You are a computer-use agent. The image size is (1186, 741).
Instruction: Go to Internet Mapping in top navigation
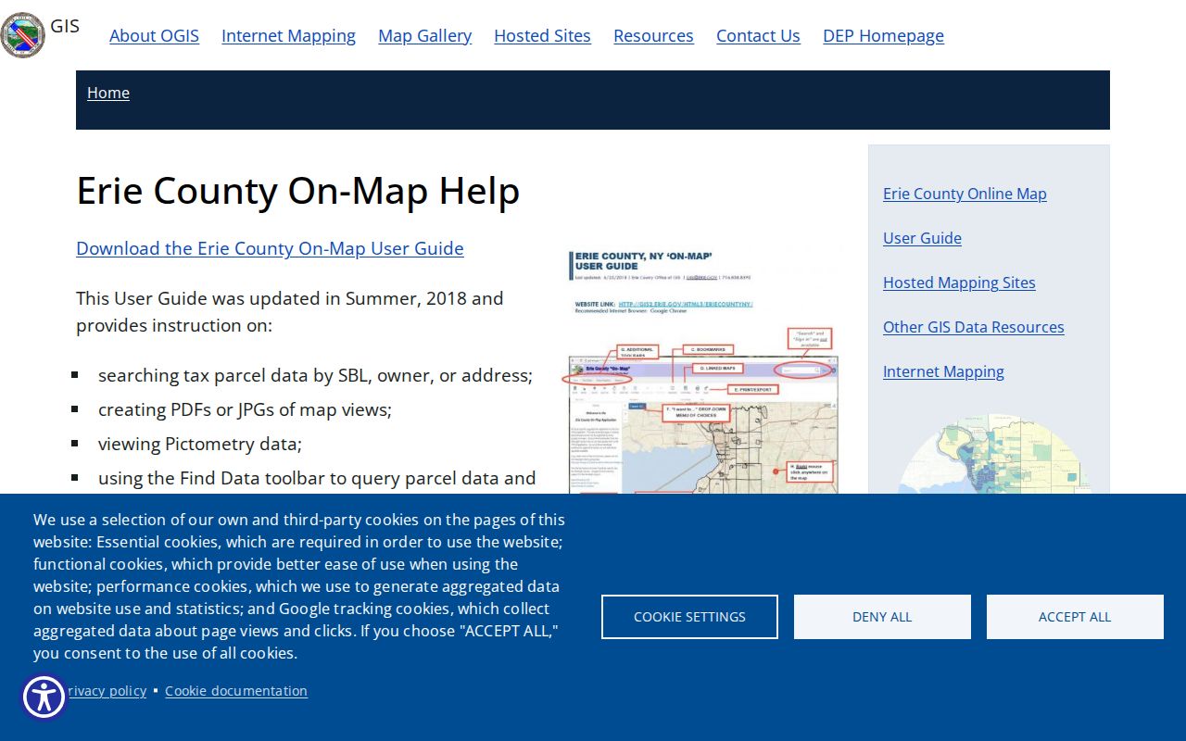[288, 35]
